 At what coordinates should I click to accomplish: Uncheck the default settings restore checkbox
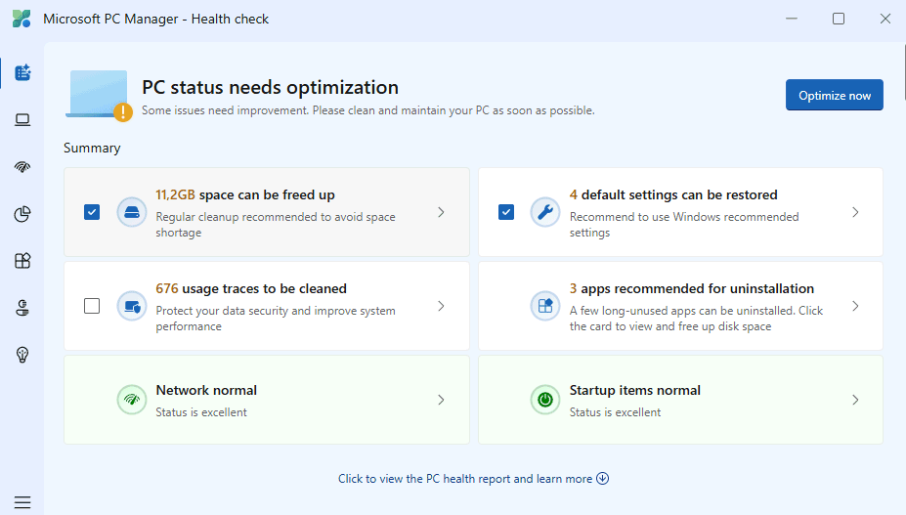point(506,212)
